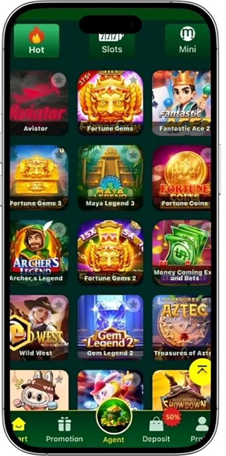Toggle favorite star on Aviator tile
Viewport: 226px width, 456px height.
(59, 80)
